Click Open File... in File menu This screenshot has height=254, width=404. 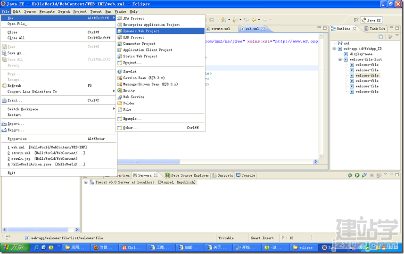click(58, 24)
